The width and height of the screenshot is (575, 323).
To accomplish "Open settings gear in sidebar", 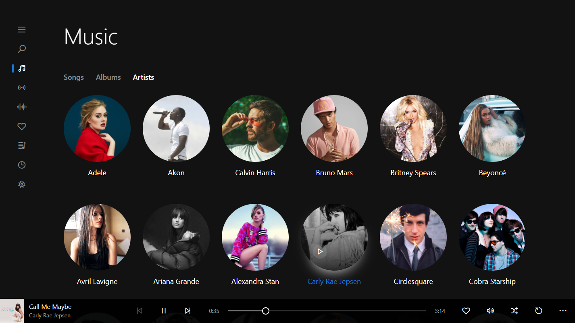I will click(x=22, y=184).
